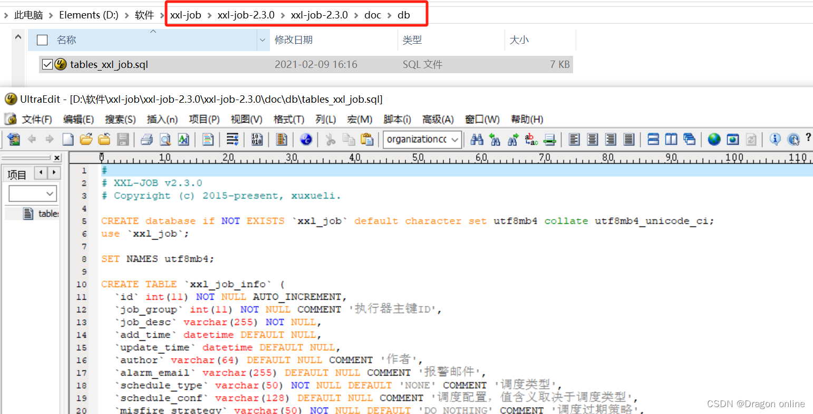Click right arrow in 项目 panel header
Image resolution: width=813 pixels, height=414 pixels.
tap(54, 173)
